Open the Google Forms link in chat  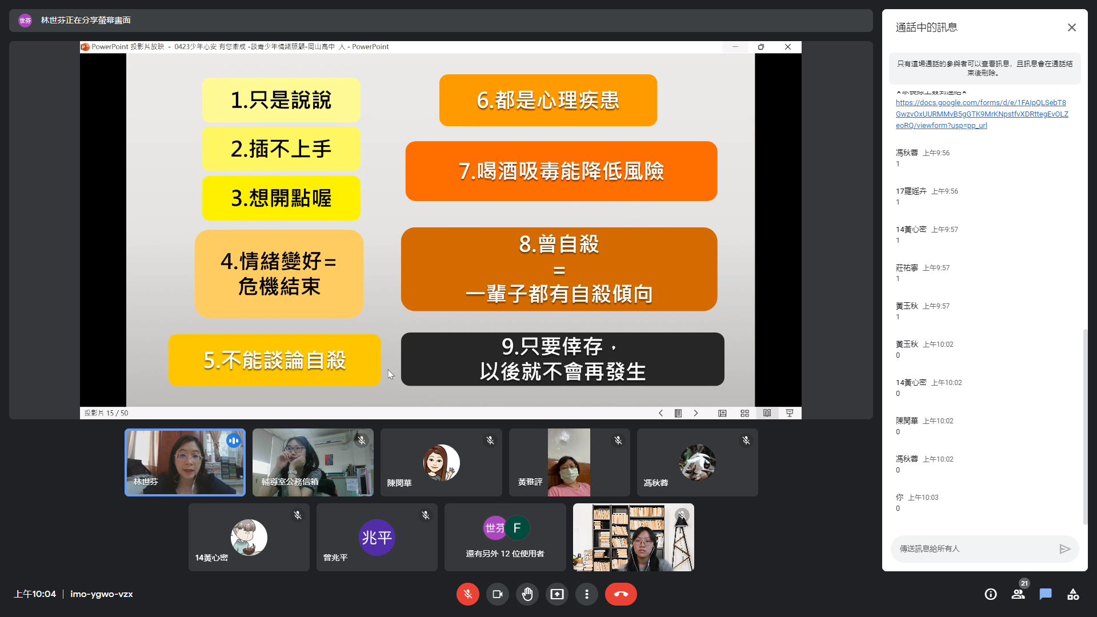[x=982, y=114]
